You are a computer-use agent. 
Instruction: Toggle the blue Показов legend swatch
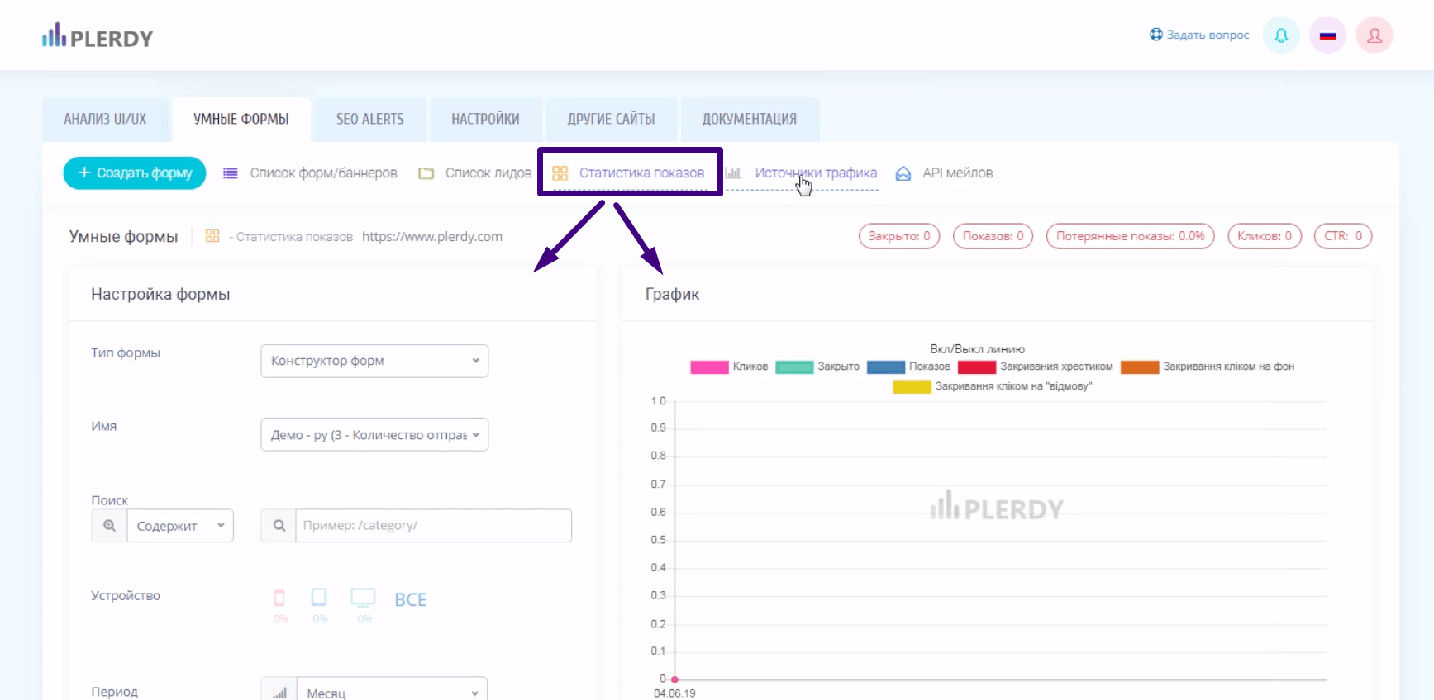[886, 367]
